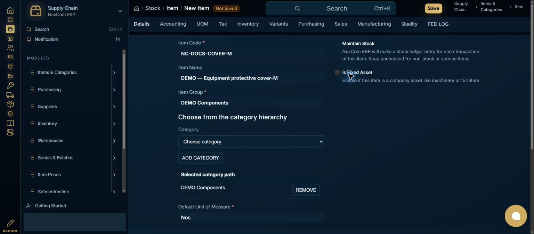The width and height of the screenshot is (534, 234).
Task: Click Supply Chain in top-right breadcrumb
Action: click(461, 7)
